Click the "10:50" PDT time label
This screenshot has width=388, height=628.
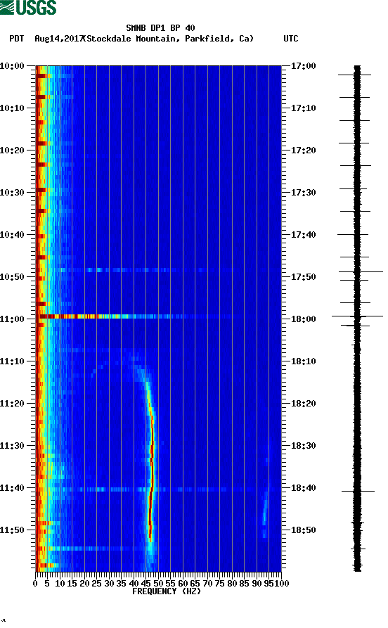[12, 277]
